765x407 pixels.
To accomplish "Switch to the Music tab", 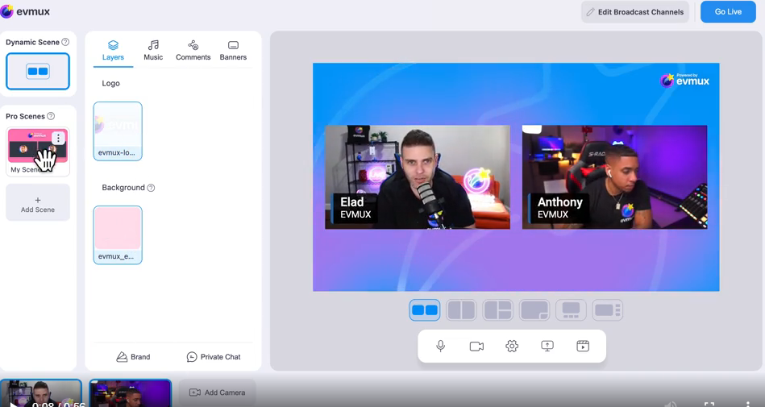I will (x=153, y=50).
